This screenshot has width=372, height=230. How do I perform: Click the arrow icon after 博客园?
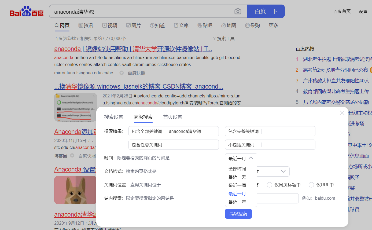click(72, 155)
